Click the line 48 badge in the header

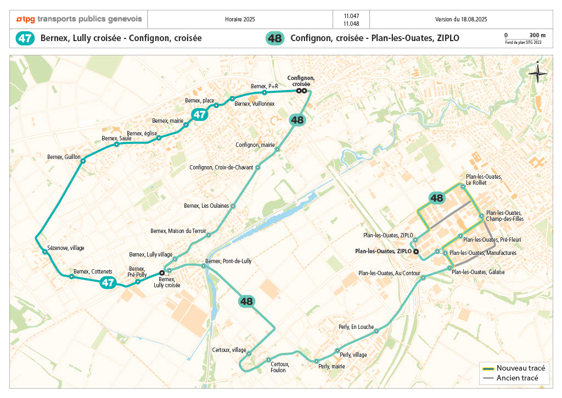[x=275, y=38]
